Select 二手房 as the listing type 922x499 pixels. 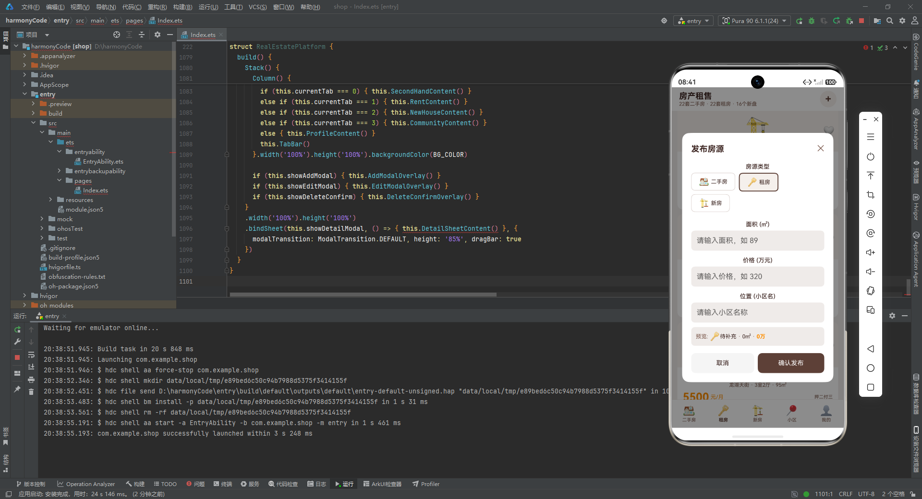pyautogui.click(x=713, y=182)
